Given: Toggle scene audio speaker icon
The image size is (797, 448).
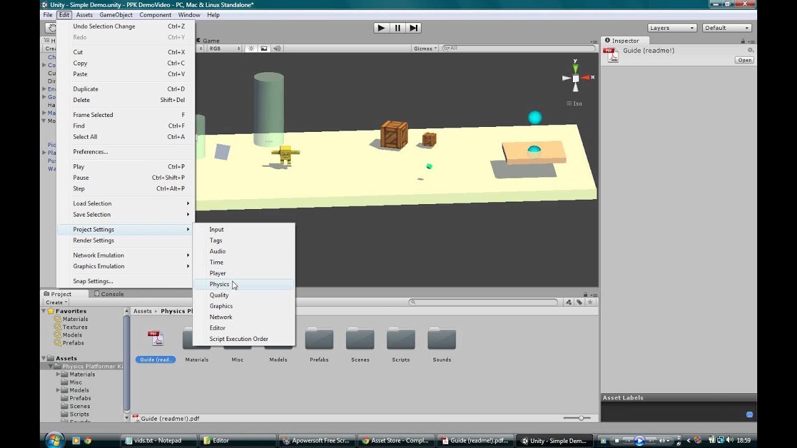Looking at the screenshot, I should pyautogui.click(x=277, y=49).
